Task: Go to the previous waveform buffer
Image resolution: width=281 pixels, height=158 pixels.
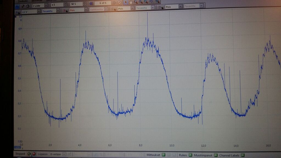Action: point(91,3)
